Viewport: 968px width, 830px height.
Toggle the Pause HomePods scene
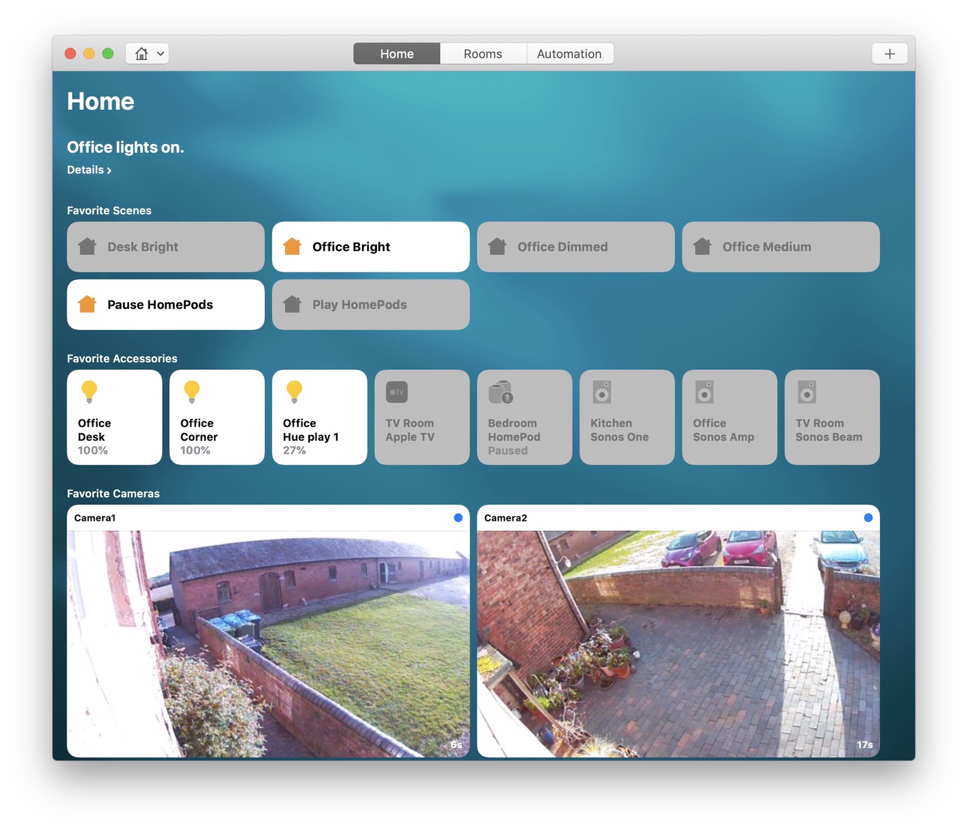pyautogui.click(x=166, y=305)
